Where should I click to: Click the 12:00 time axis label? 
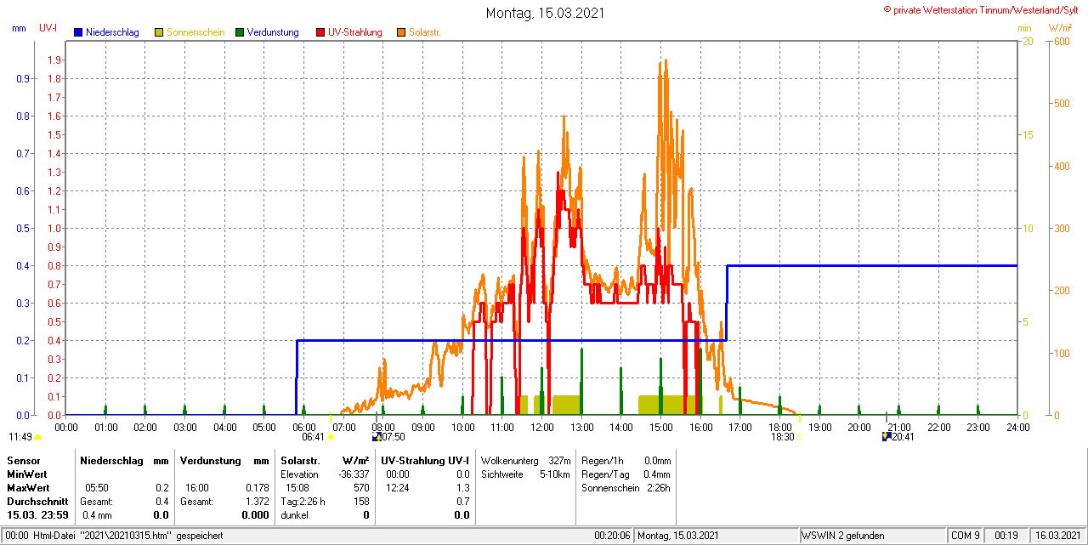(x=542, y=427)
